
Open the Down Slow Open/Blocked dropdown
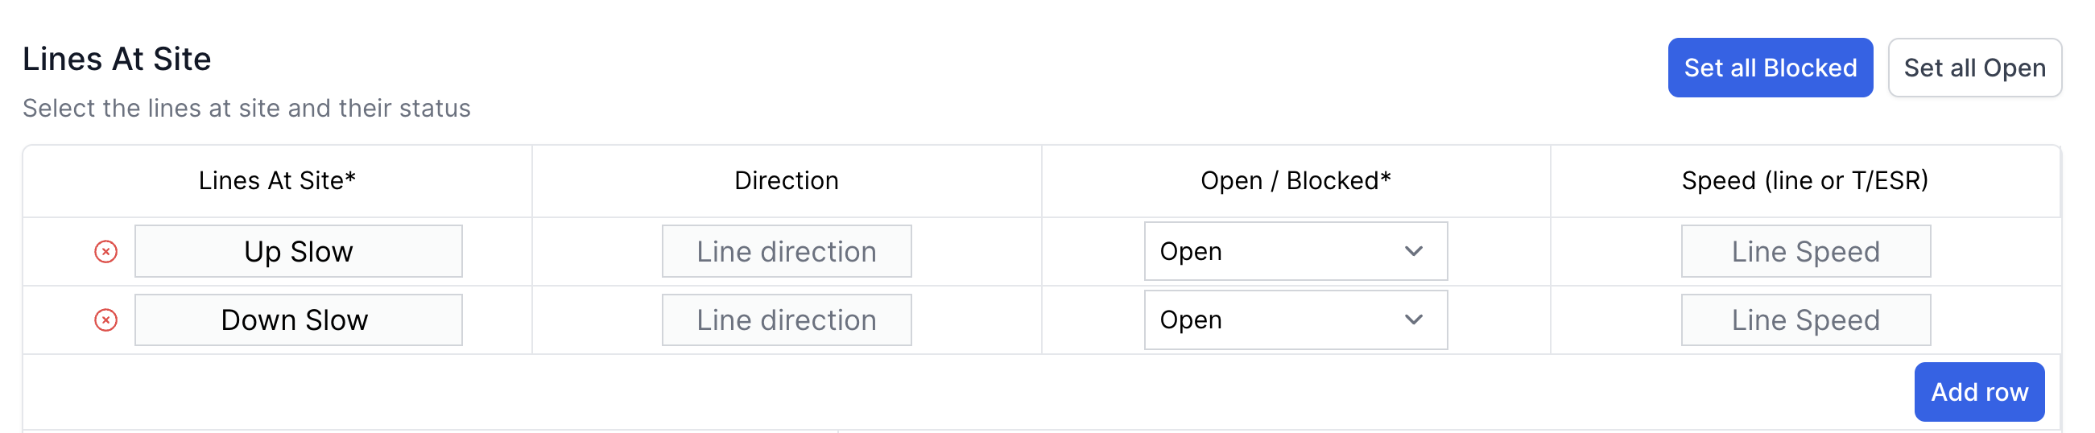[x=1295, y=320]
